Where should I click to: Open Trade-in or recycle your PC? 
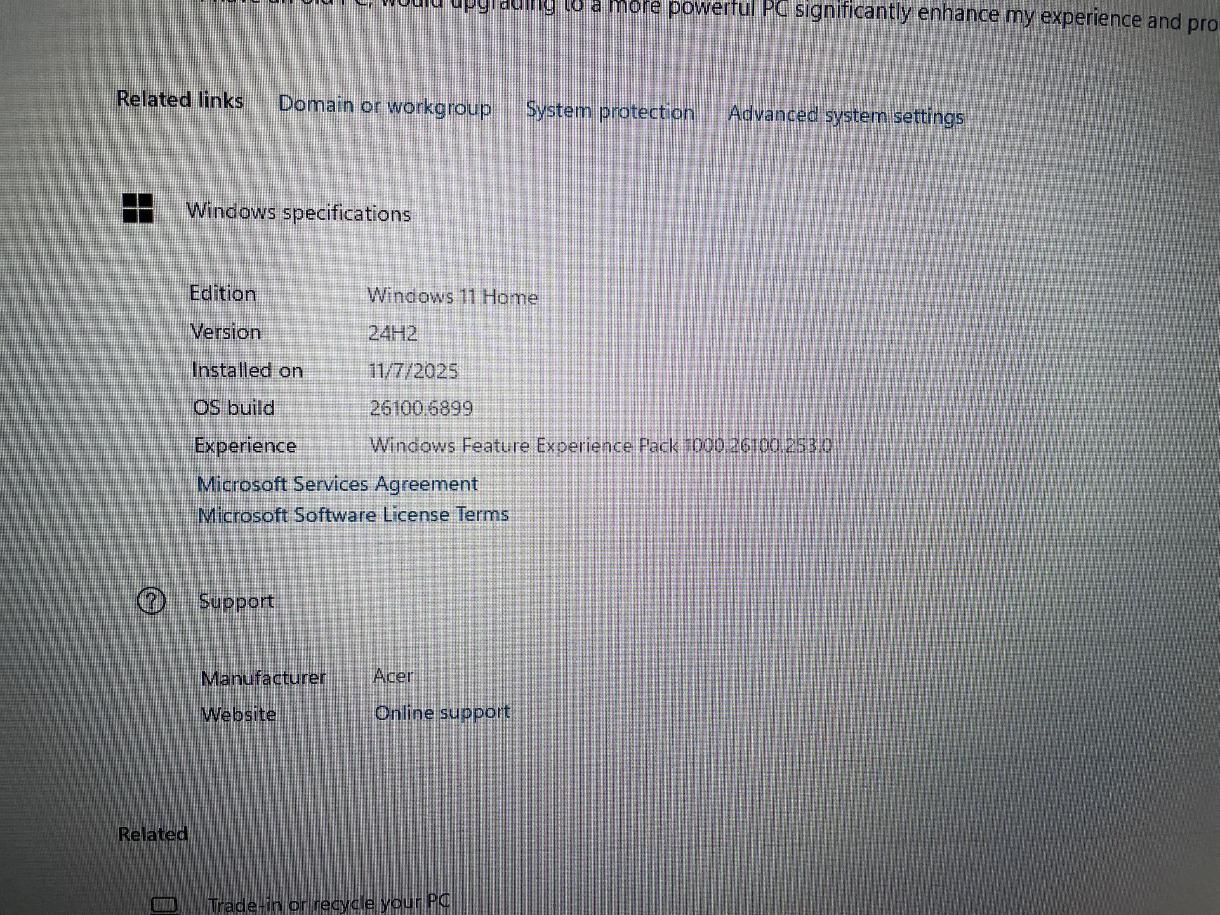(x=328, y=903)
